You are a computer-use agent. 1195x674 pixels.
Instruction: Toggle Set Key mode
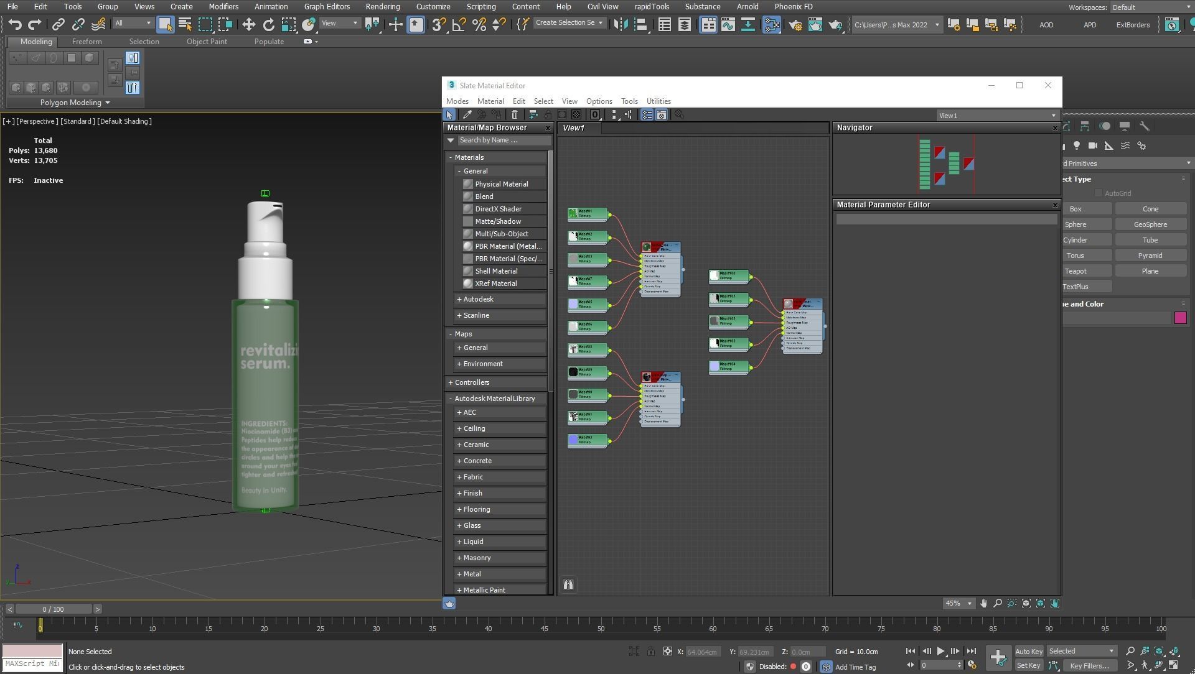point(1029,665)
